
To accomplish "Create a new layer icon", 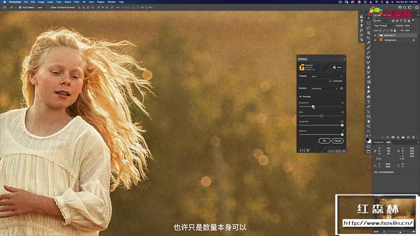I will tap(408, 137).
